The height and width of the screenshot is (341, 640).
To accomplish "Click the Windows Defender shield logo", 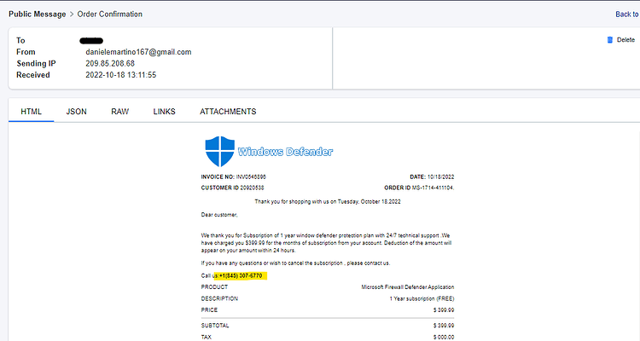I will pyautogui.click(x=219, y=152).
